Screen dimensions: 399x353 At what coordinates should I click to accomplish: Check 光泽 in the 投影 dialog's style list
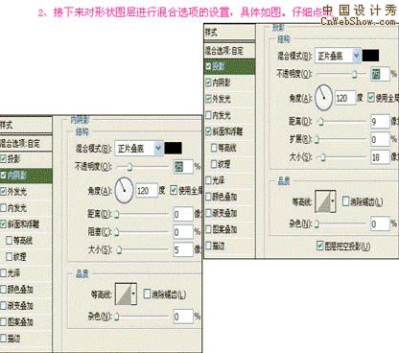coord(208,180)
